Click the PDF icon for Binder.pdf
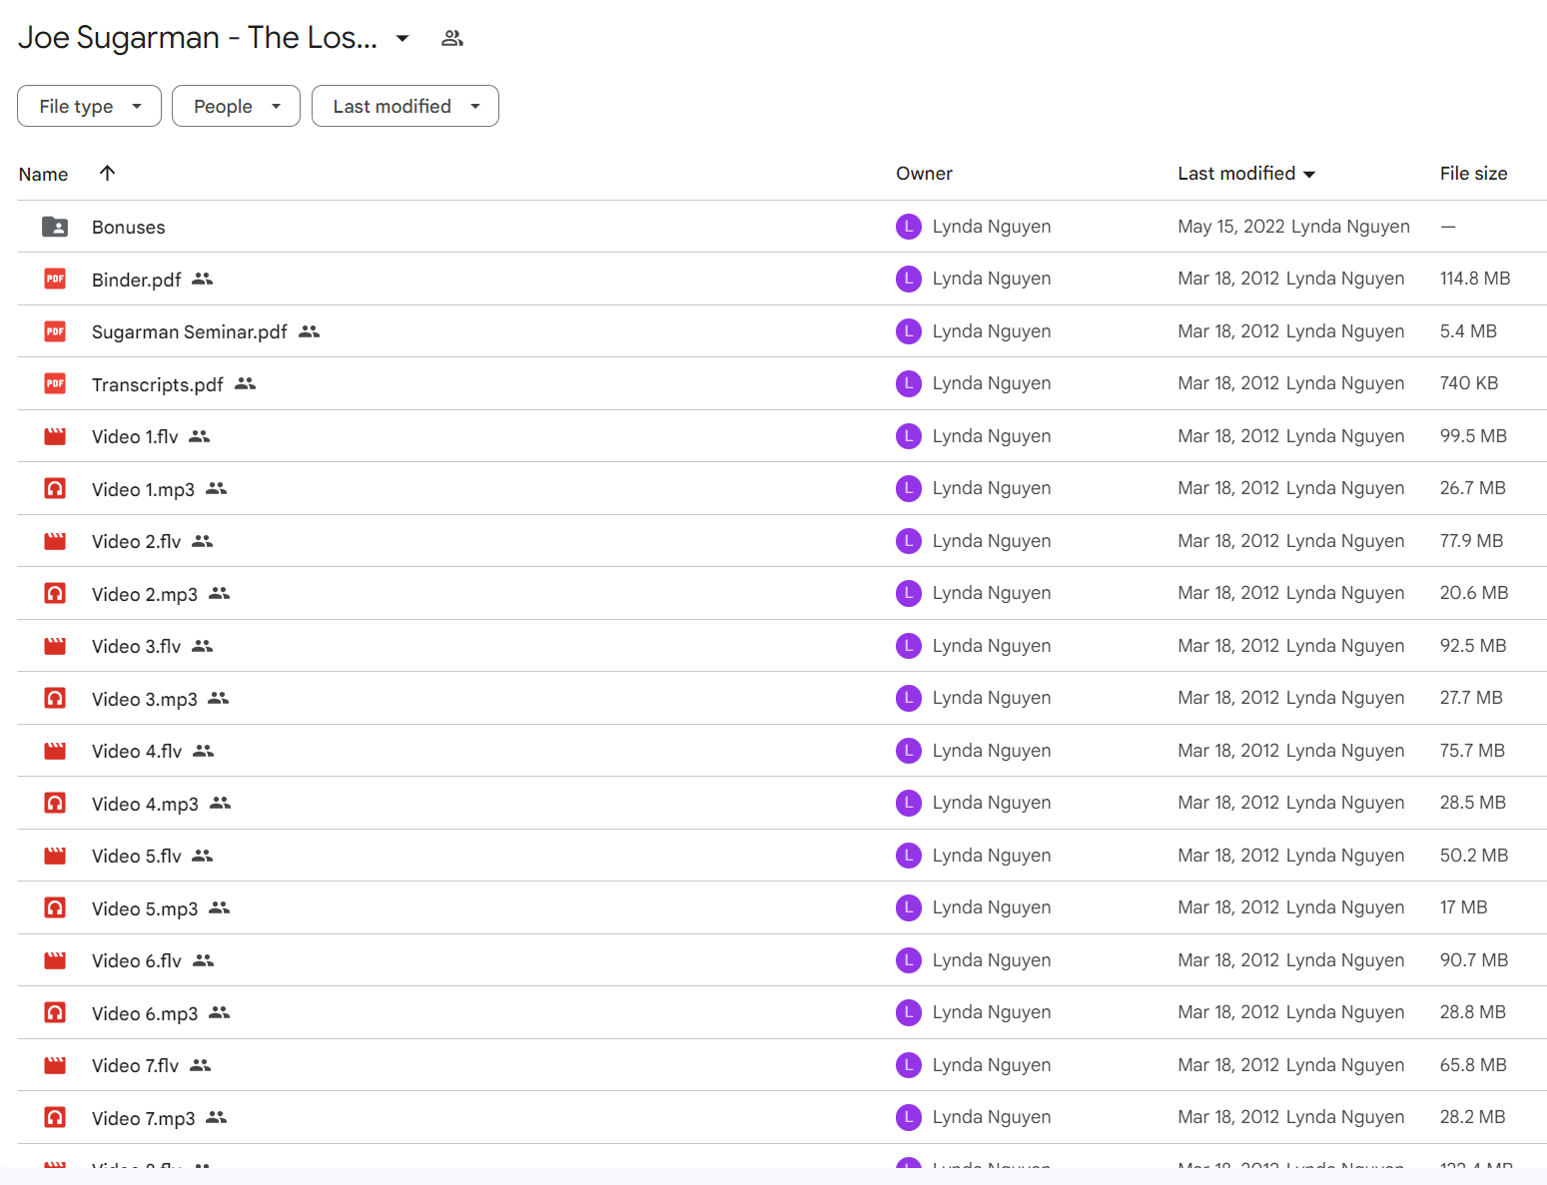 55,279
